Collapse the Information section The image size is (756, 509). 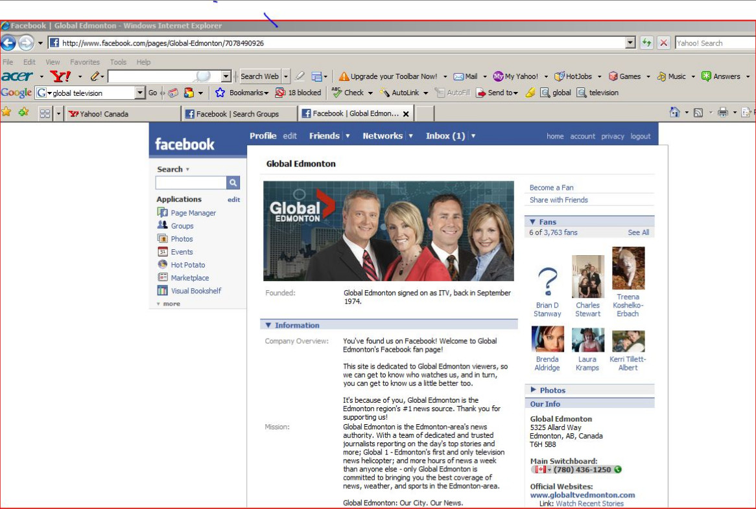click(x=268, y=325)
